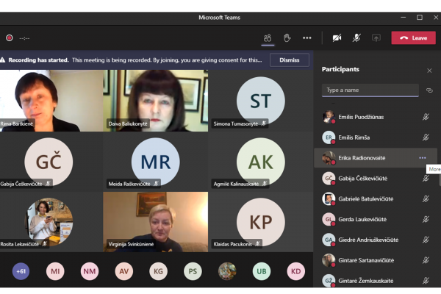
Task: Turn on the camera
Action: coord(337,38)
